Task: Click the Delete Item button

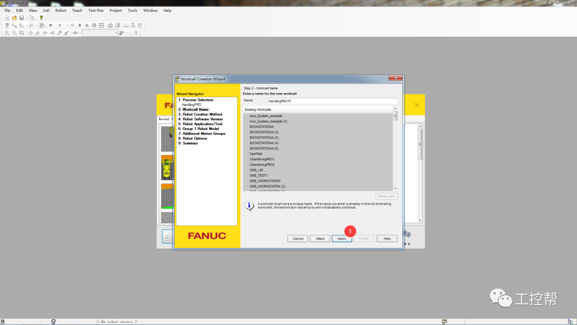Action: [x=386, y=196]
